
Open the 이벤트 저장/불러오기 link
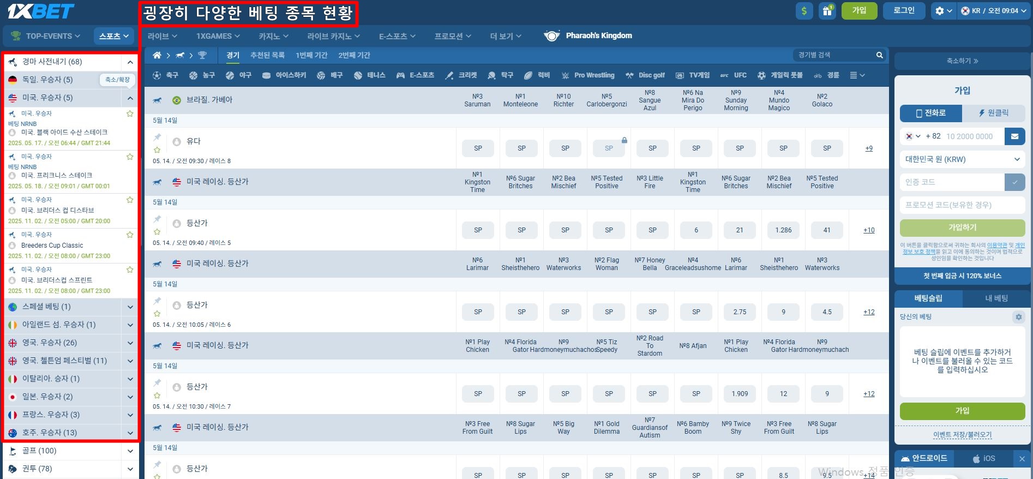tap(962, 435)
